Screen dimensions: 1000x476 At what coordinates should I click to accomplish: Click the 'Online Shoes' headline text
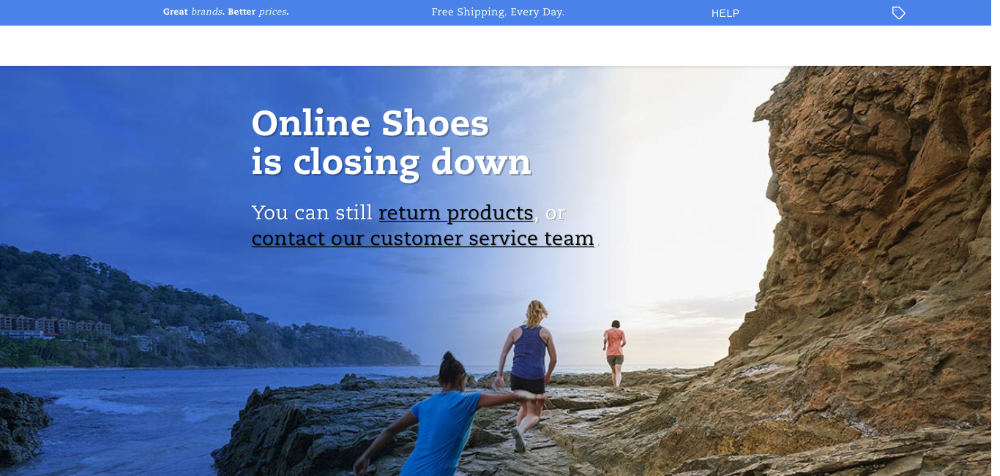coord(370,123)
